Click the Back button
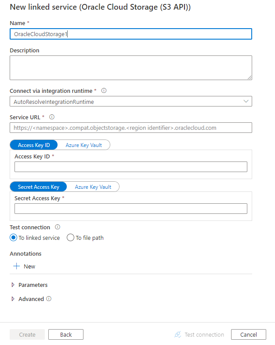This screenshot has height=345, width=275. tap(66, 334)
